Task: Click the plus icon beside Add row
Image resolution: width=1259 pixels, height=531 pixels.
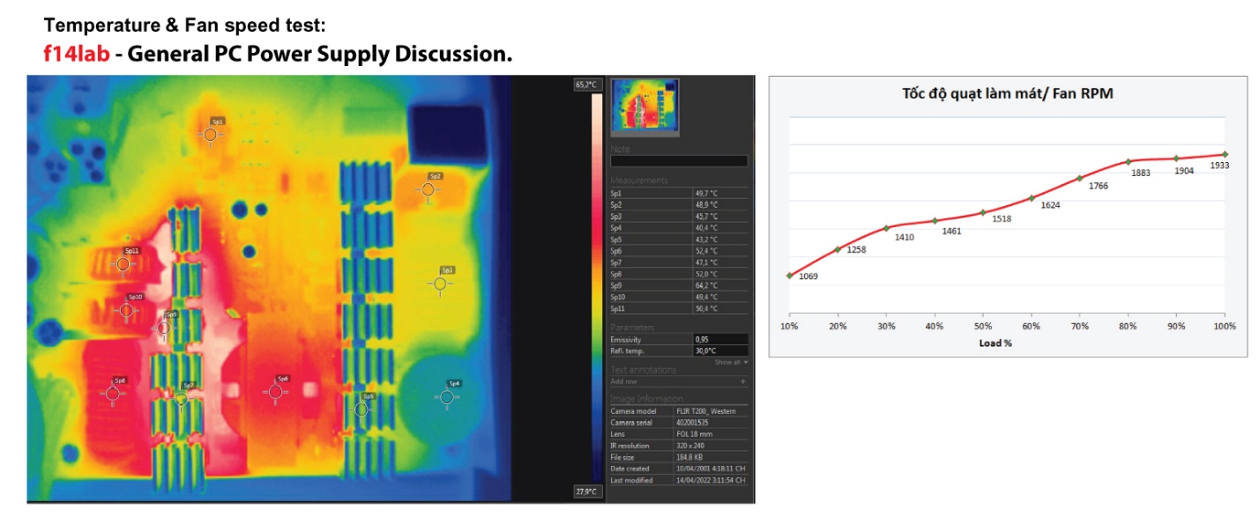Action: 742,382
